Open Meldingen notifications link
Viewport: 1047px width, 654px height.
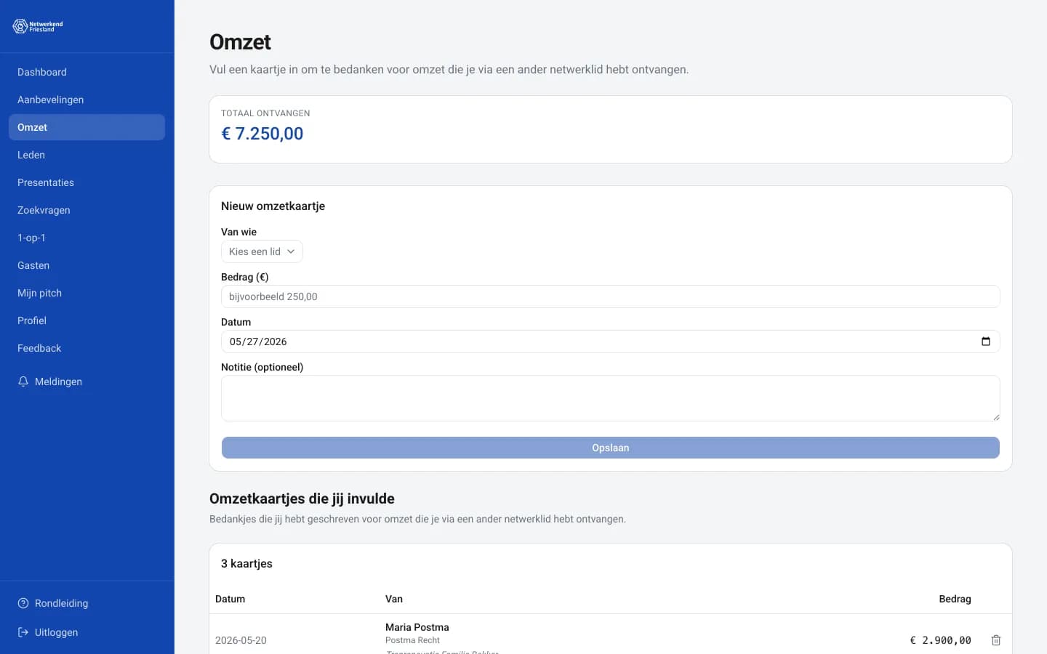pos(87,381)
